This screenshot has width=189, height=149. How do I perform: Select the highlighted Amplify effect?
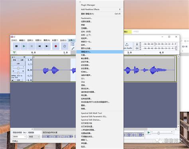[x=100, y=52]
